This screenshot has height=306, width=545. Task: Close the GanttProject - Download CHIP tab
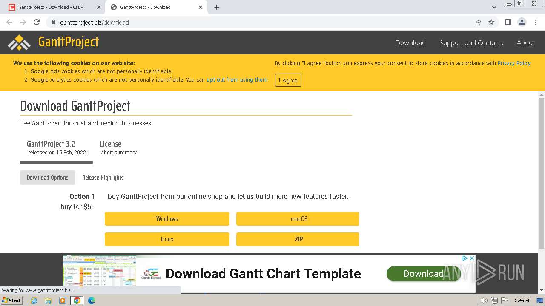pos(98,7)
